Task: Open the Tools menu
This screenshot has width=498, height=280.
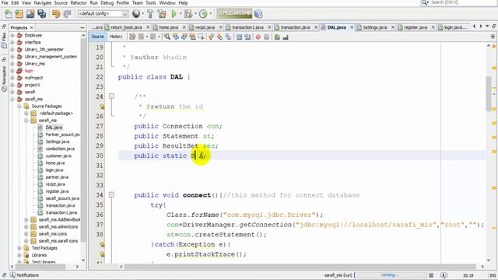Action: (150, 3)
